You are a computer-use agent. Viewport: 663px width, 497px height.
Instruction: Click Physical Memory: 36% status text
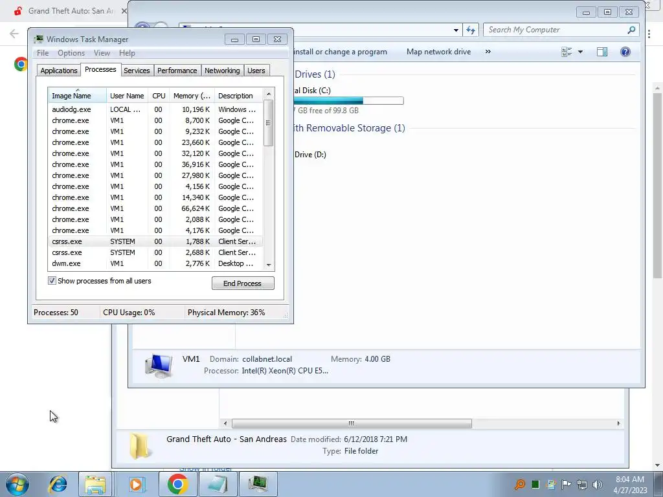[x=226, y=313]
